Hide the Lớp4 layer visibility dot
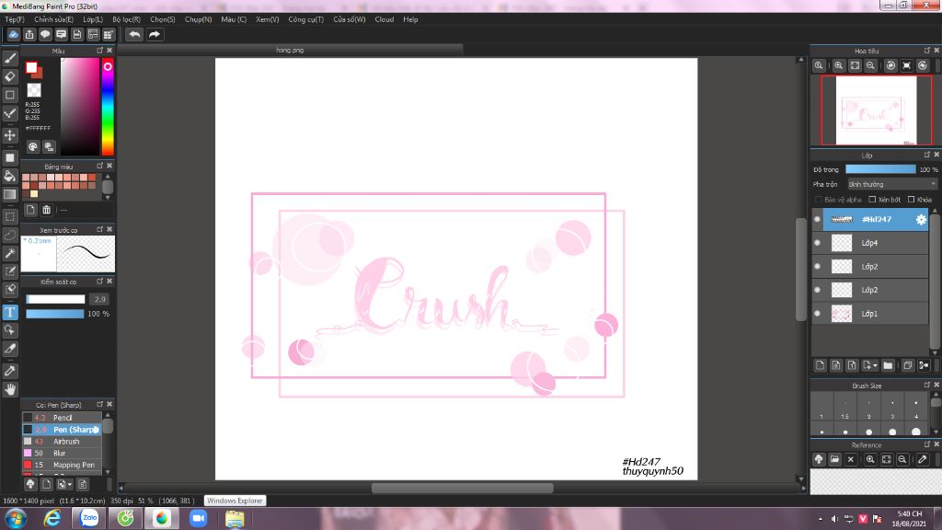The width and height of the screenshot is (942, 530). pos(817,243)
